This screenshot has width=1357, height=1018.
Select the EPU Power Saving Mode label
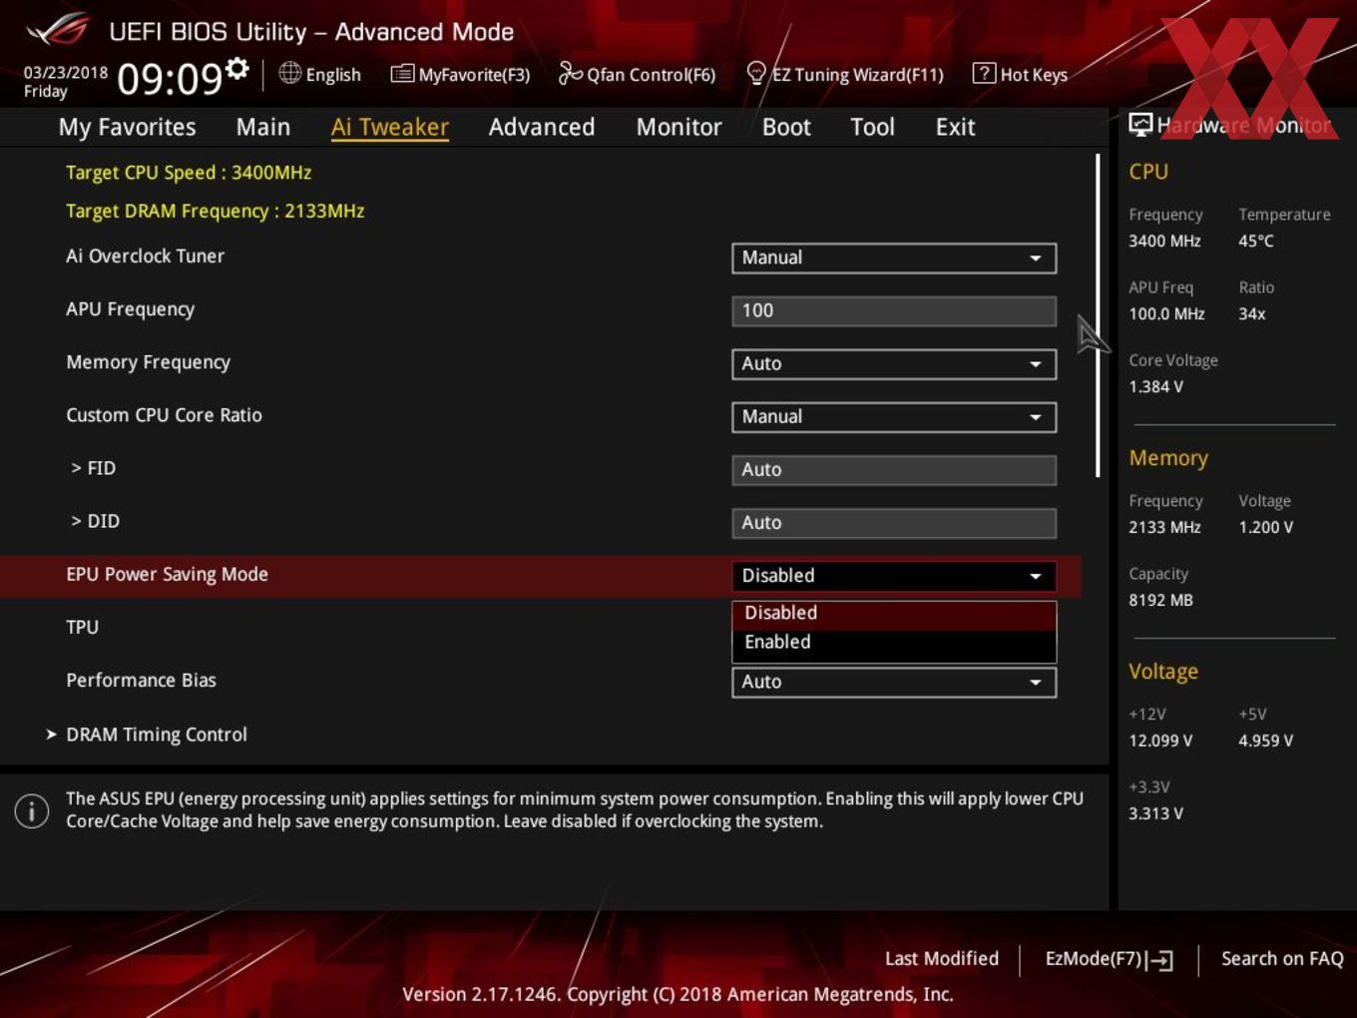[x=167, y=574]
